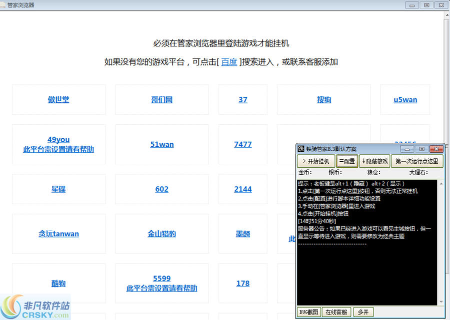Click the log line starting with 提示：老板键
Image resolution: width=450 pixels, height=320 pixels.
[351, 184]
